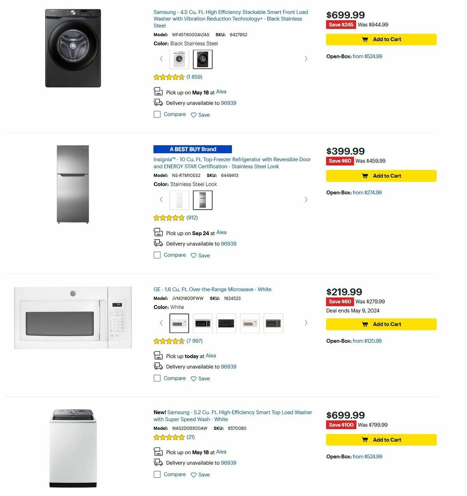This screenshot has width=467, height=496.
Task: Check the Compare box for the Samsung front load washer
Action: pos(157,114)
